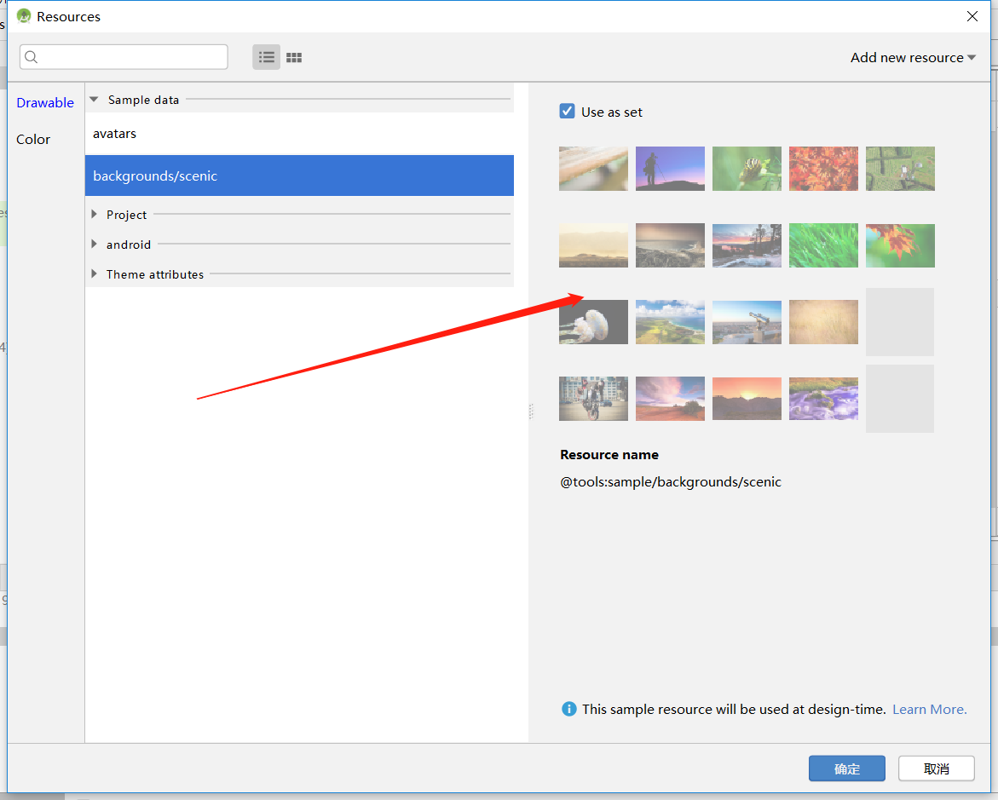Click the blue info icon
The image size is (998, 800).
coord(569,709)
